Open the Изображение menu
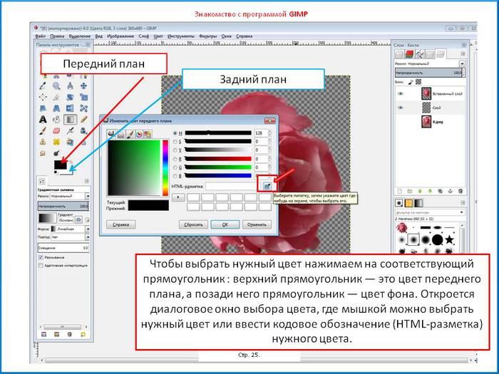The image size is (499, 374). click(120, 36)
